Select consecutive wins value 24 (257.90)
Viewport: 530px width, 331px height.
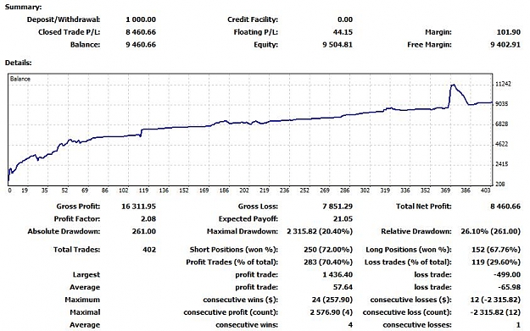(x=332, y=300)
